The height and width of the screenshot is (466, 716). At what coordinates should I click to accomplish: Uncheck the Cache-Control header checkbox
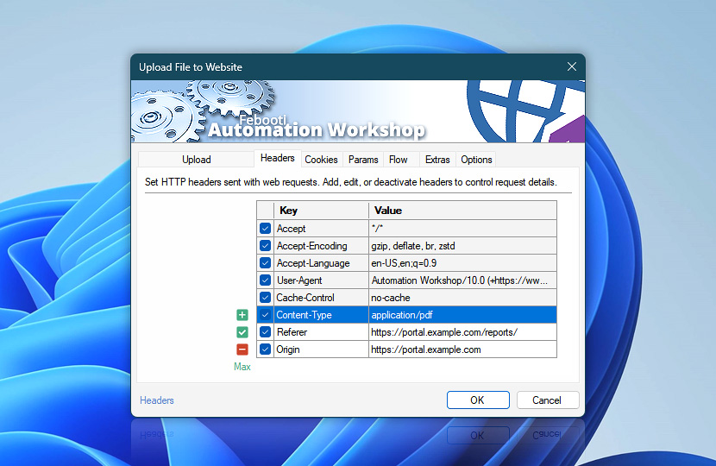pos(266,298)
